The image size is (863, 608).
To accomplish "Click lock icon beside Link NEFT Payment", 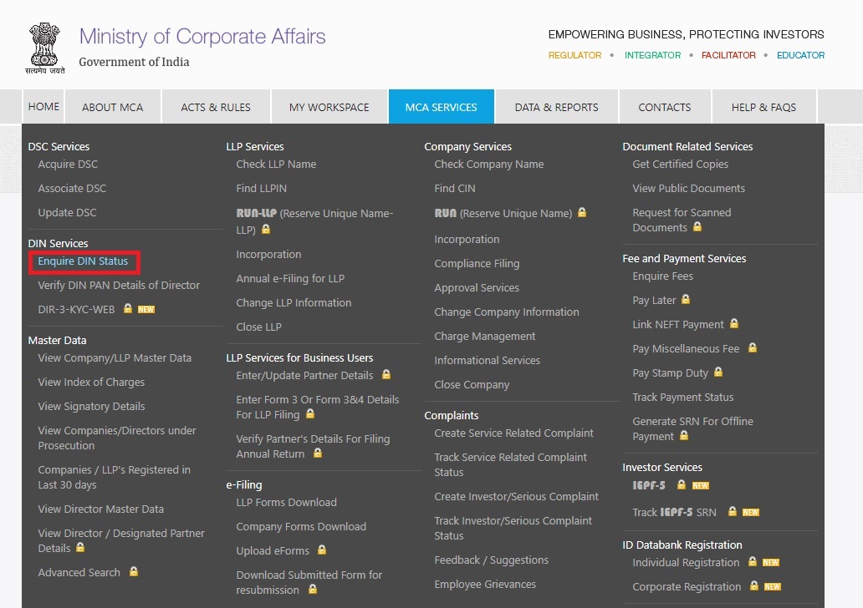I will (734, 323).
